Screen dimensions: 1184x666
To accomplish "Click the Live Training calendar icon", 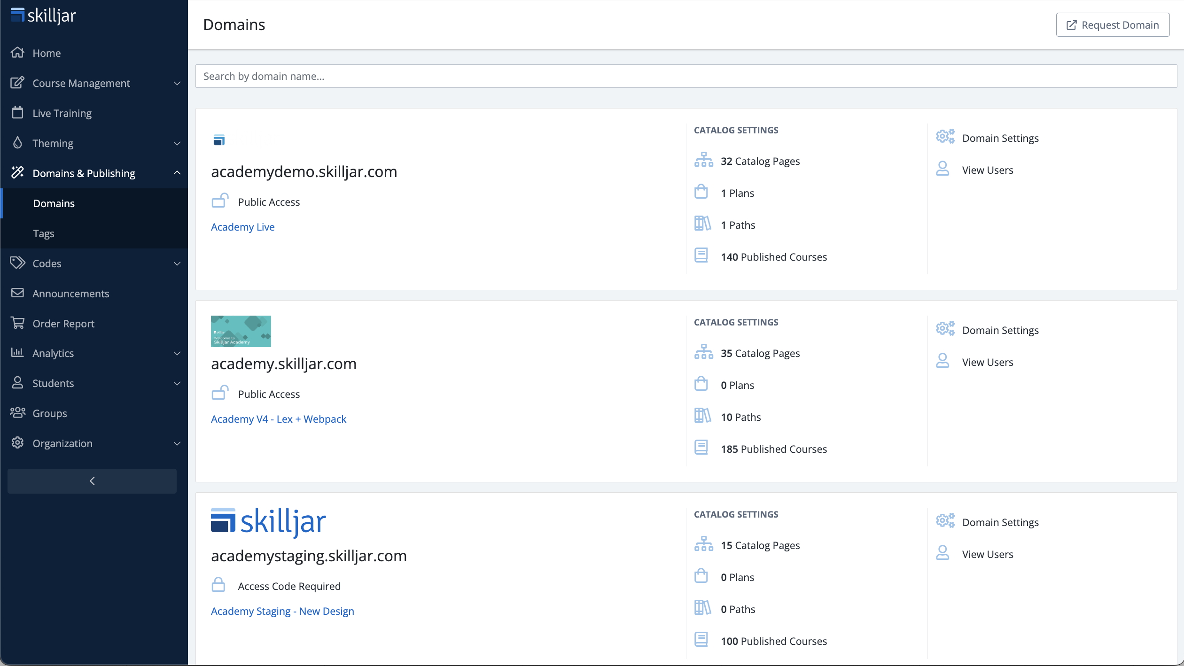I will pyautogui.click(x=17, y=113).
